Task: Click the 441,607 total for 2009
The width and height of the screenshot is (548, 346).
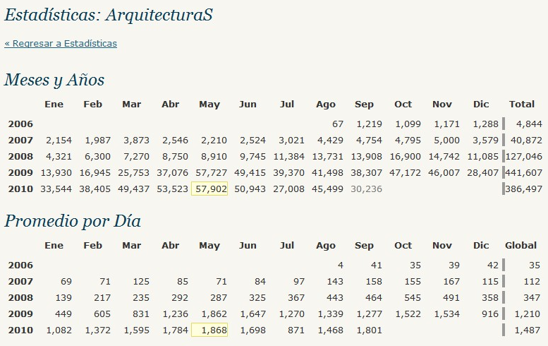Action: pos(524,172)
